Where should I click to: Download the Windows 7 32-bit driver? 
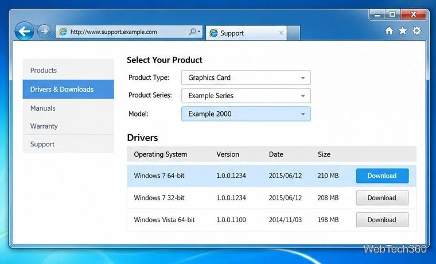382,198
